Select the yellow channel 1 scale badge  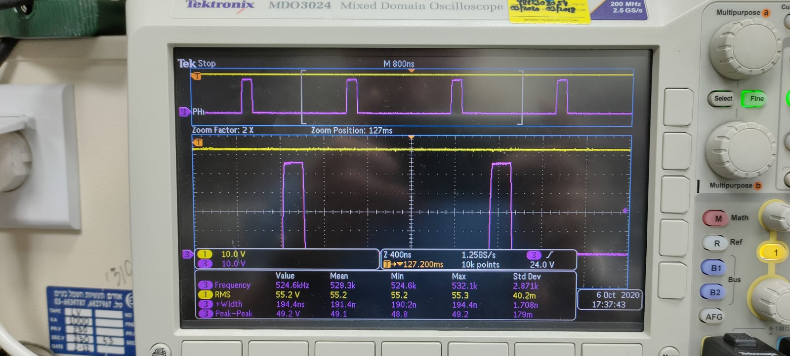204,254
